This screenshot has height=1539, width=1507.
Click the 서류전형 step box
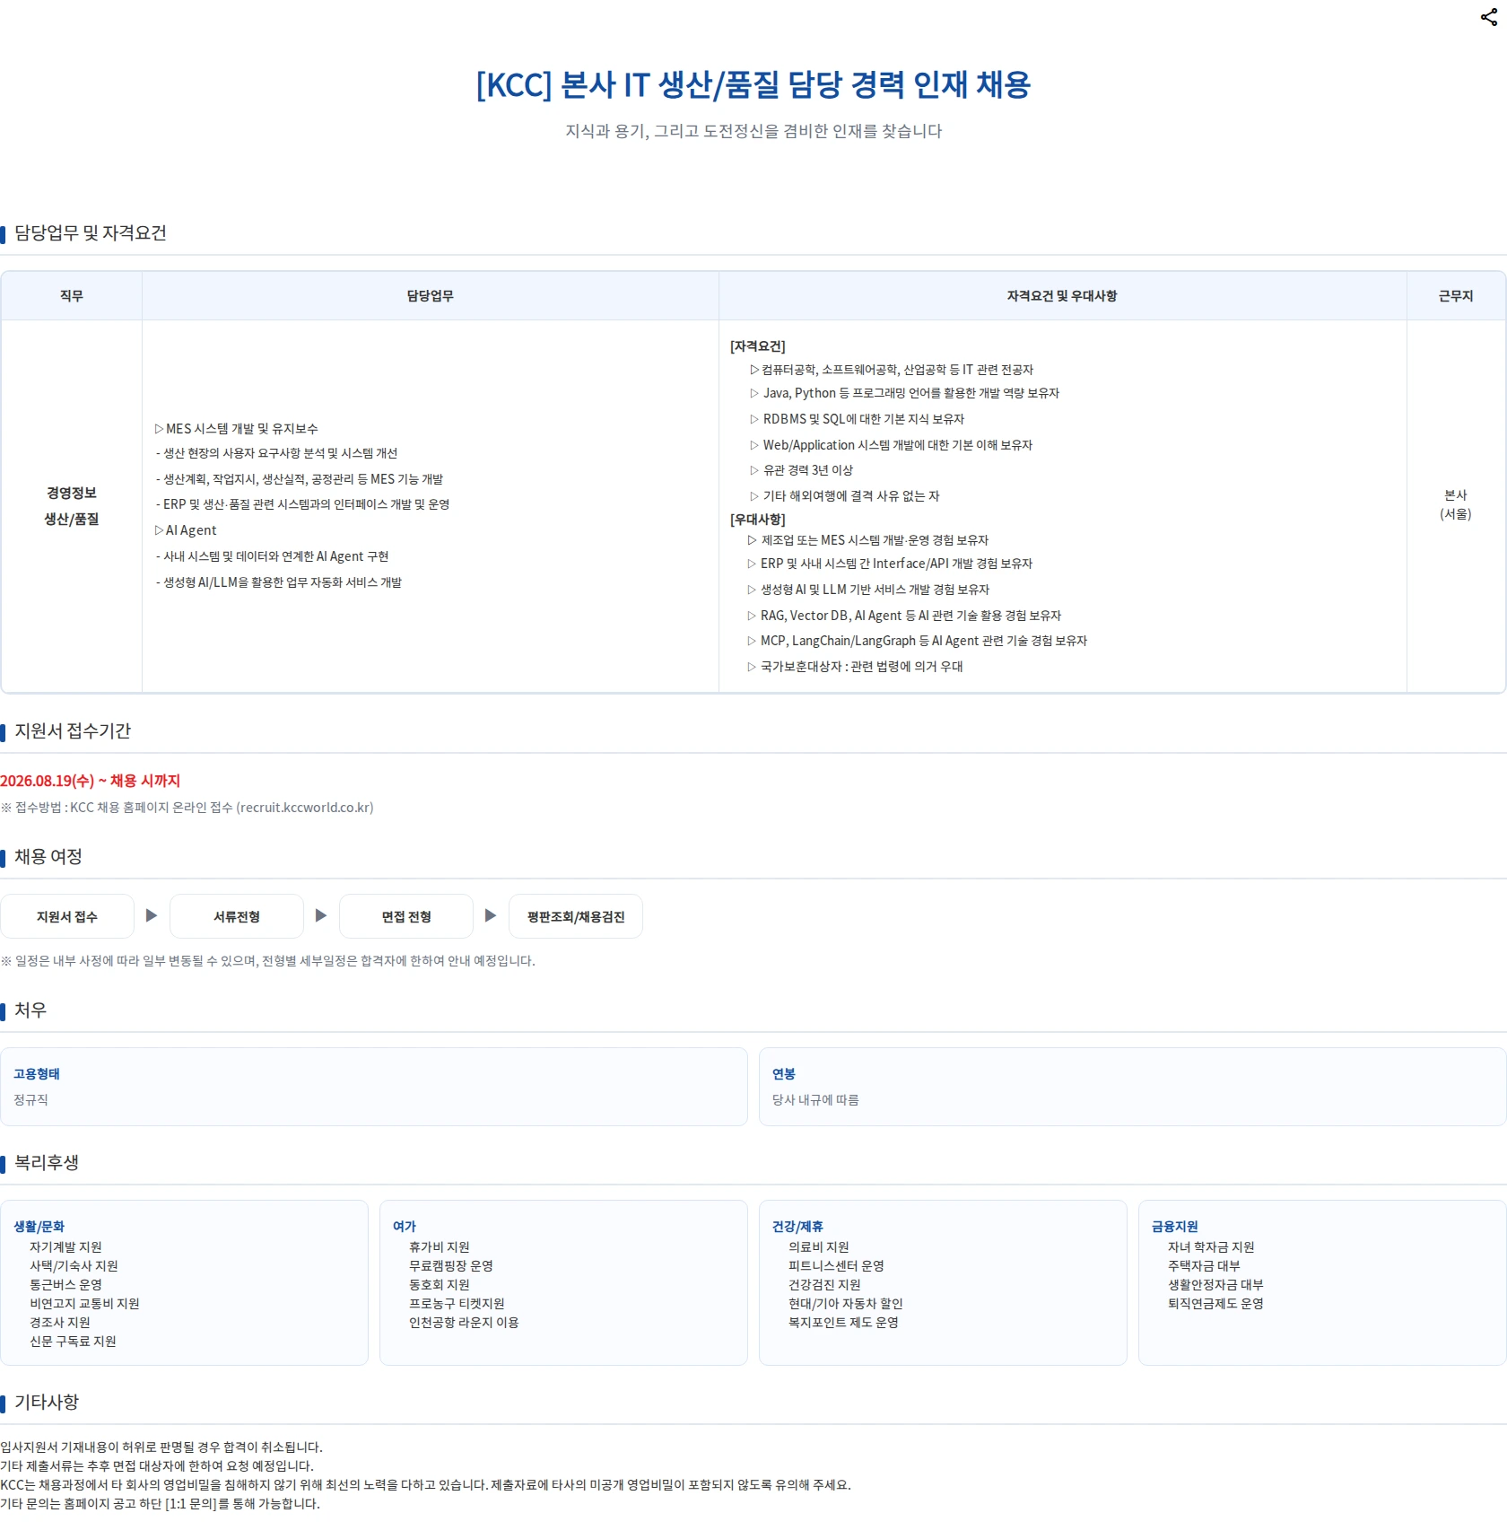click(x=237, y=916)
